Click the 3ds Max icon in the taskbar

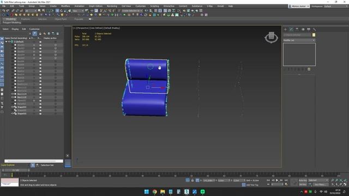(x=186, y=192)
